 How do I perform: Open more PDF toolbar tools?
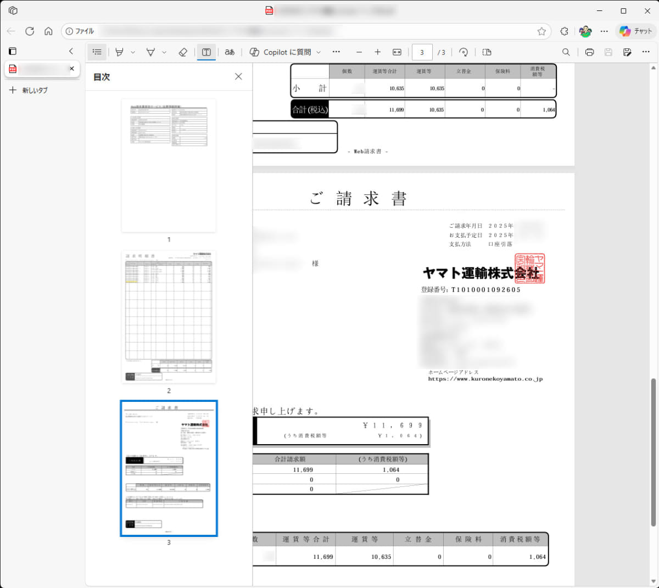336,52
